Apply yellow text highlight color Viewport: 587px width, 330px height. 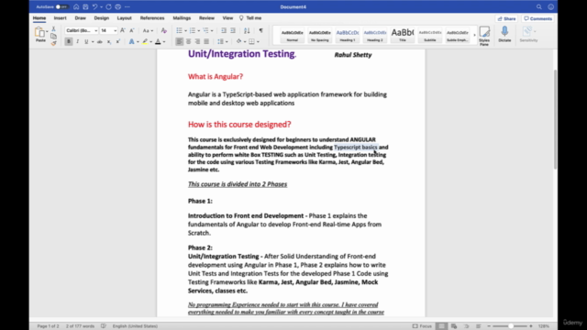coord(145,41)
